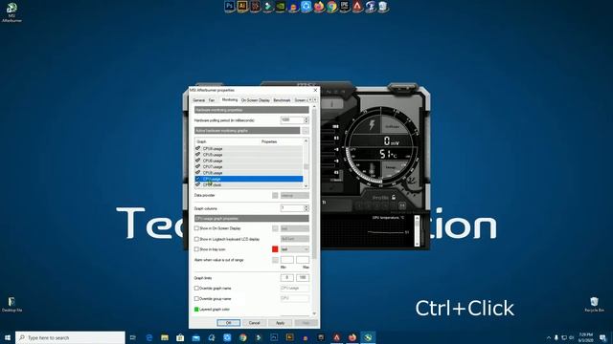The width and height of the screenshot is (613, 344).
Task: Toggle the CPU8 usage graph checkmark
Action: (x=198, y=172)
